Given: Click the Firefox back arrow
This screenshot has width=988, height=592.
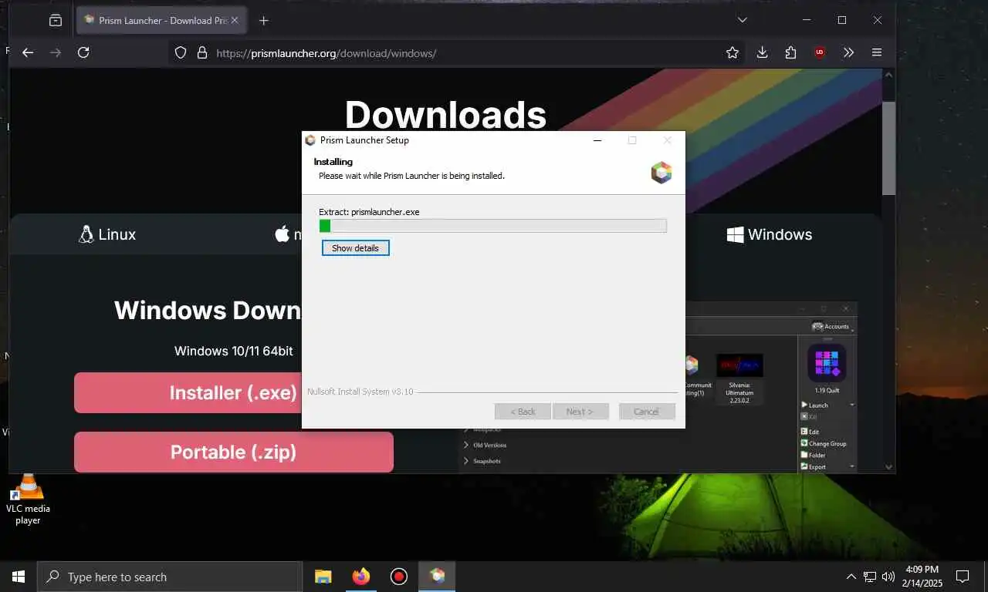Looking at the screenshot, I should (x=28, y=52).
